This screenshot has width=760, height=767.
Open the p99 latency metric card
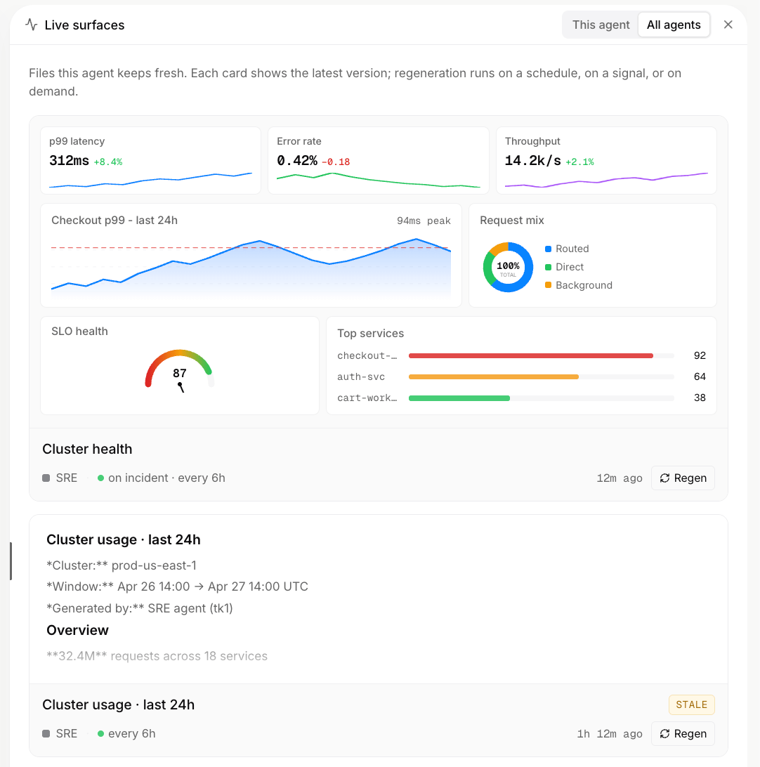click(x=150, y=161)
